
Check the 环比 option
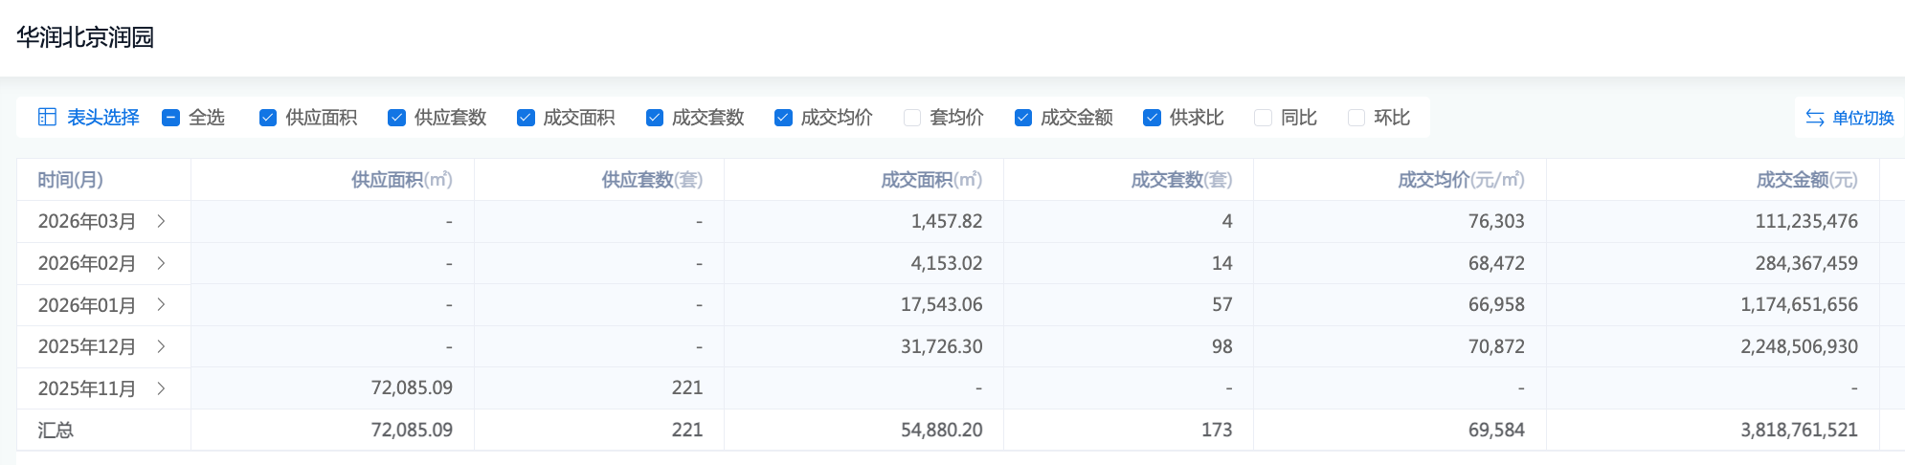point(1356,118)
